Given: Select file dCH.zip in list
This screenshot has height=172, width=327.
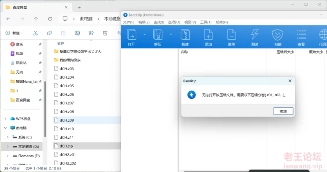Looking at the screenshot, I should click(x=66, y=146).
